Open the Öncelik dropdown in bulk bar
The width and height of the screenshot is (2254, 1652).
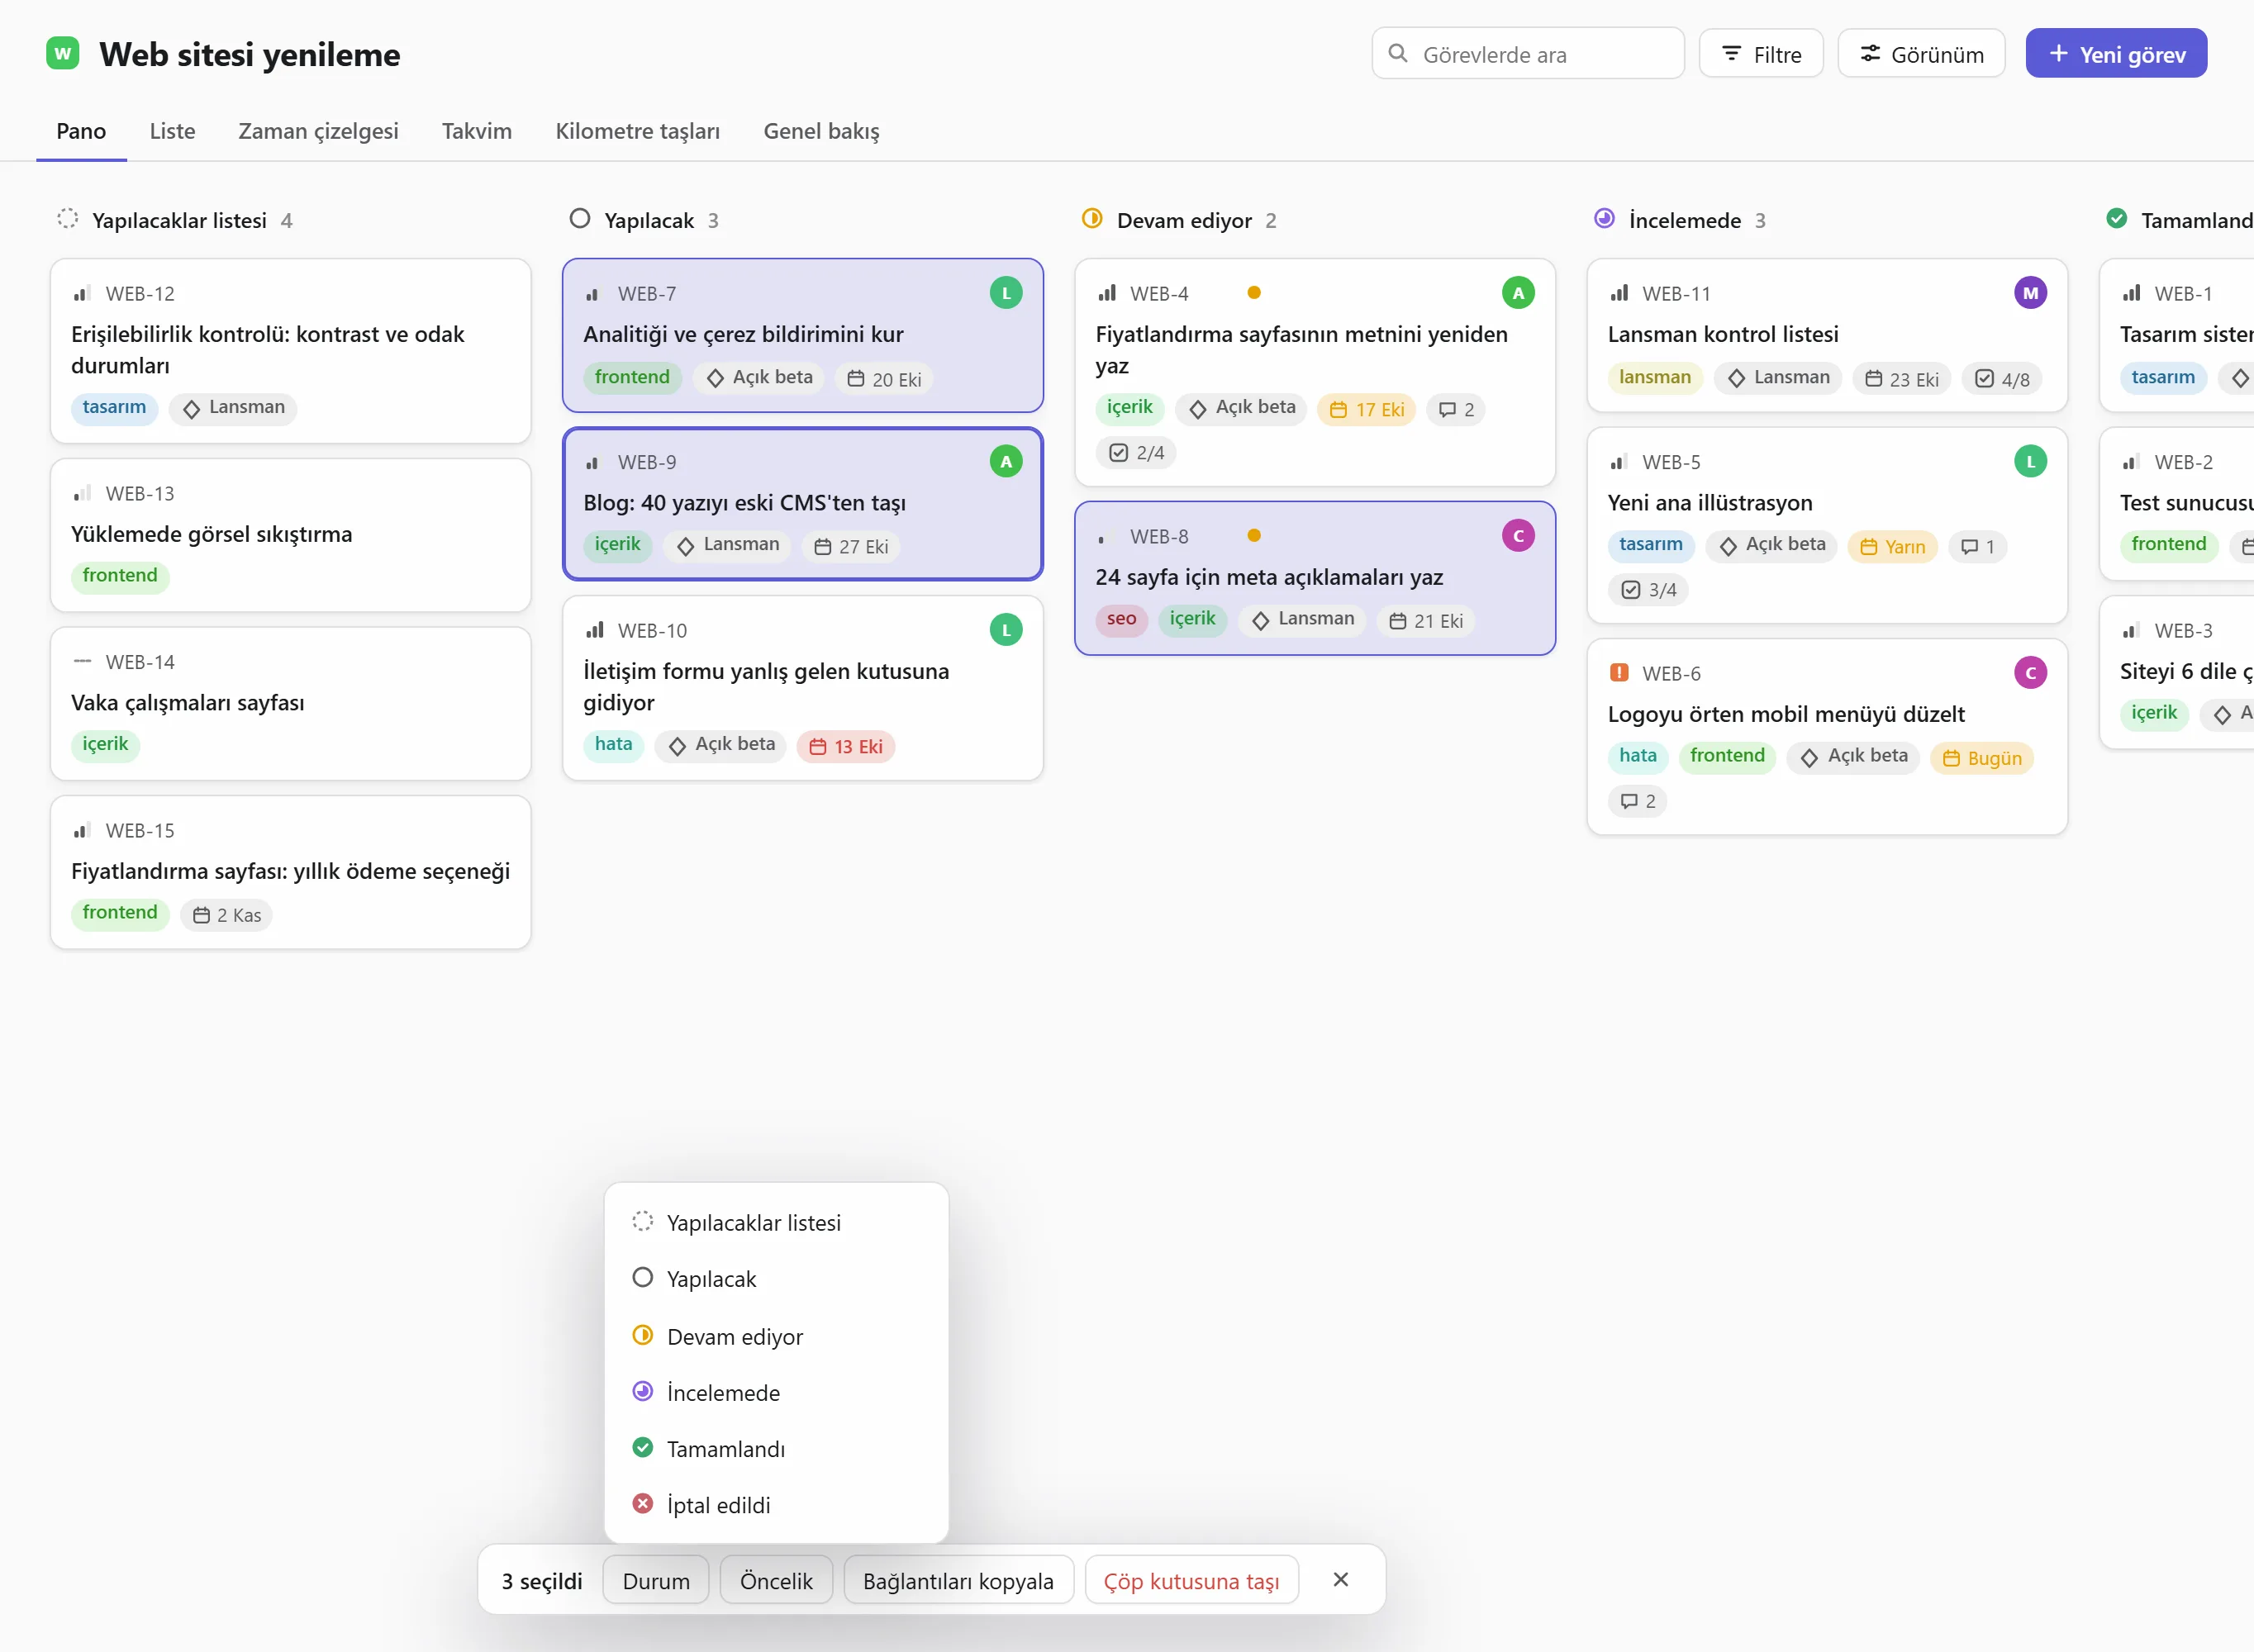click(776, 1580)
